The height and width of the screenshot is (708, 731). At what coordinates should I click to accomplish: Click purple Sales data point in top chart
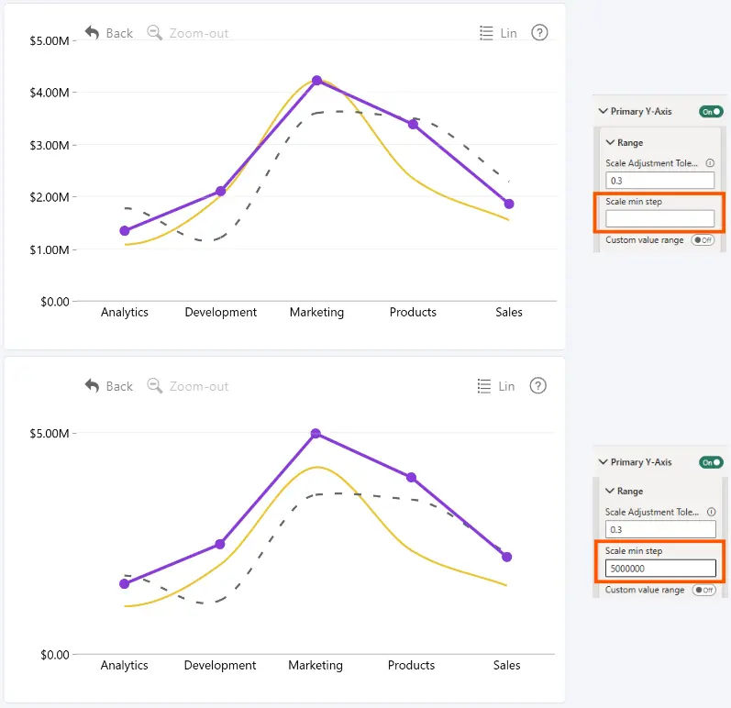509,204
